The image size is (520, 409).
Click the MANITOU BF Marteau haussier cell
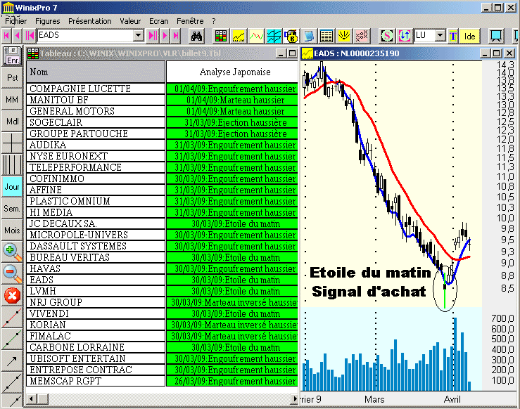click(232, 100)
